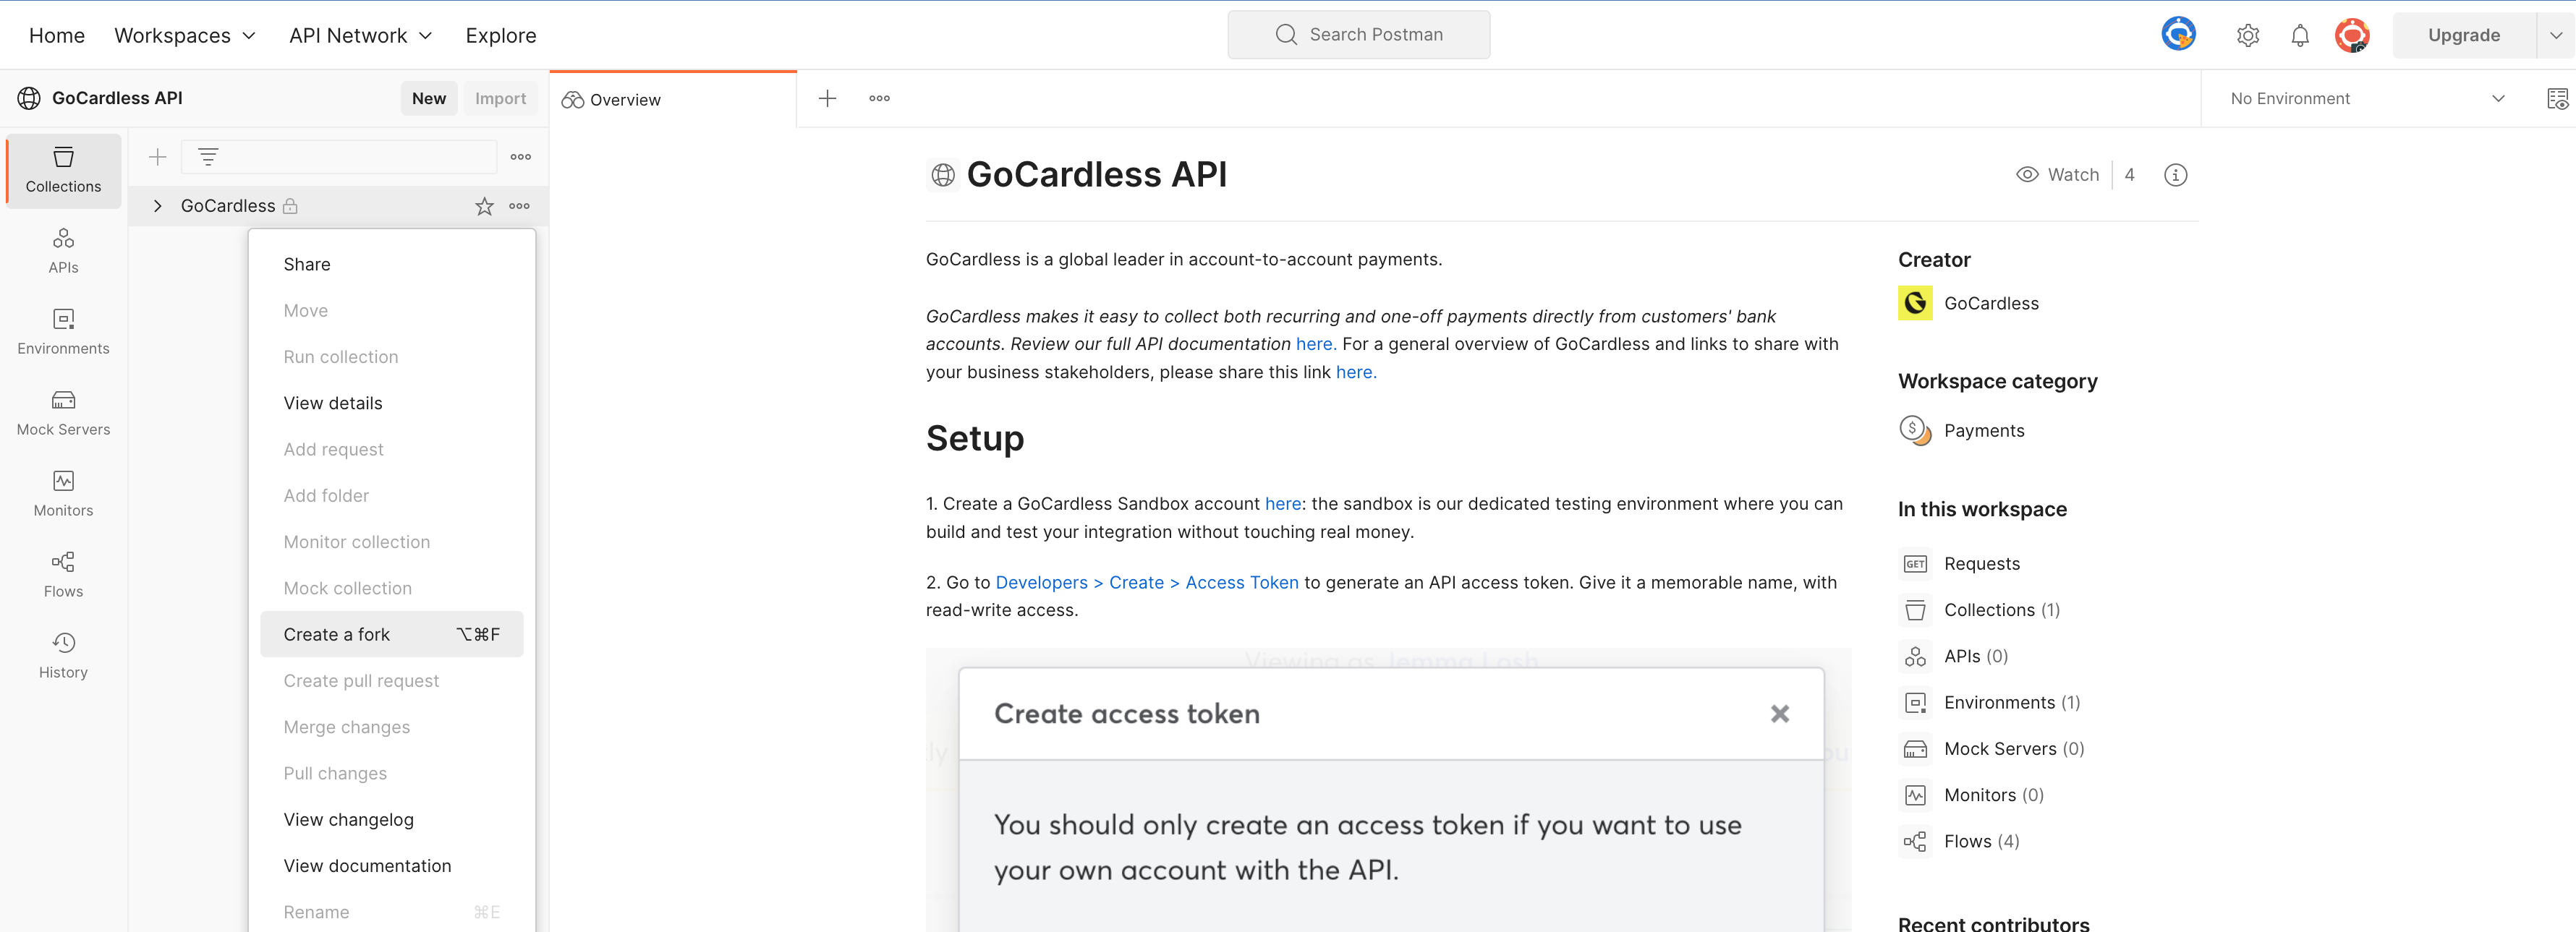Open Mock Servers in sidebar
Image resolution: width=2576 pixels, height=932 pixels.
point(63,412)
